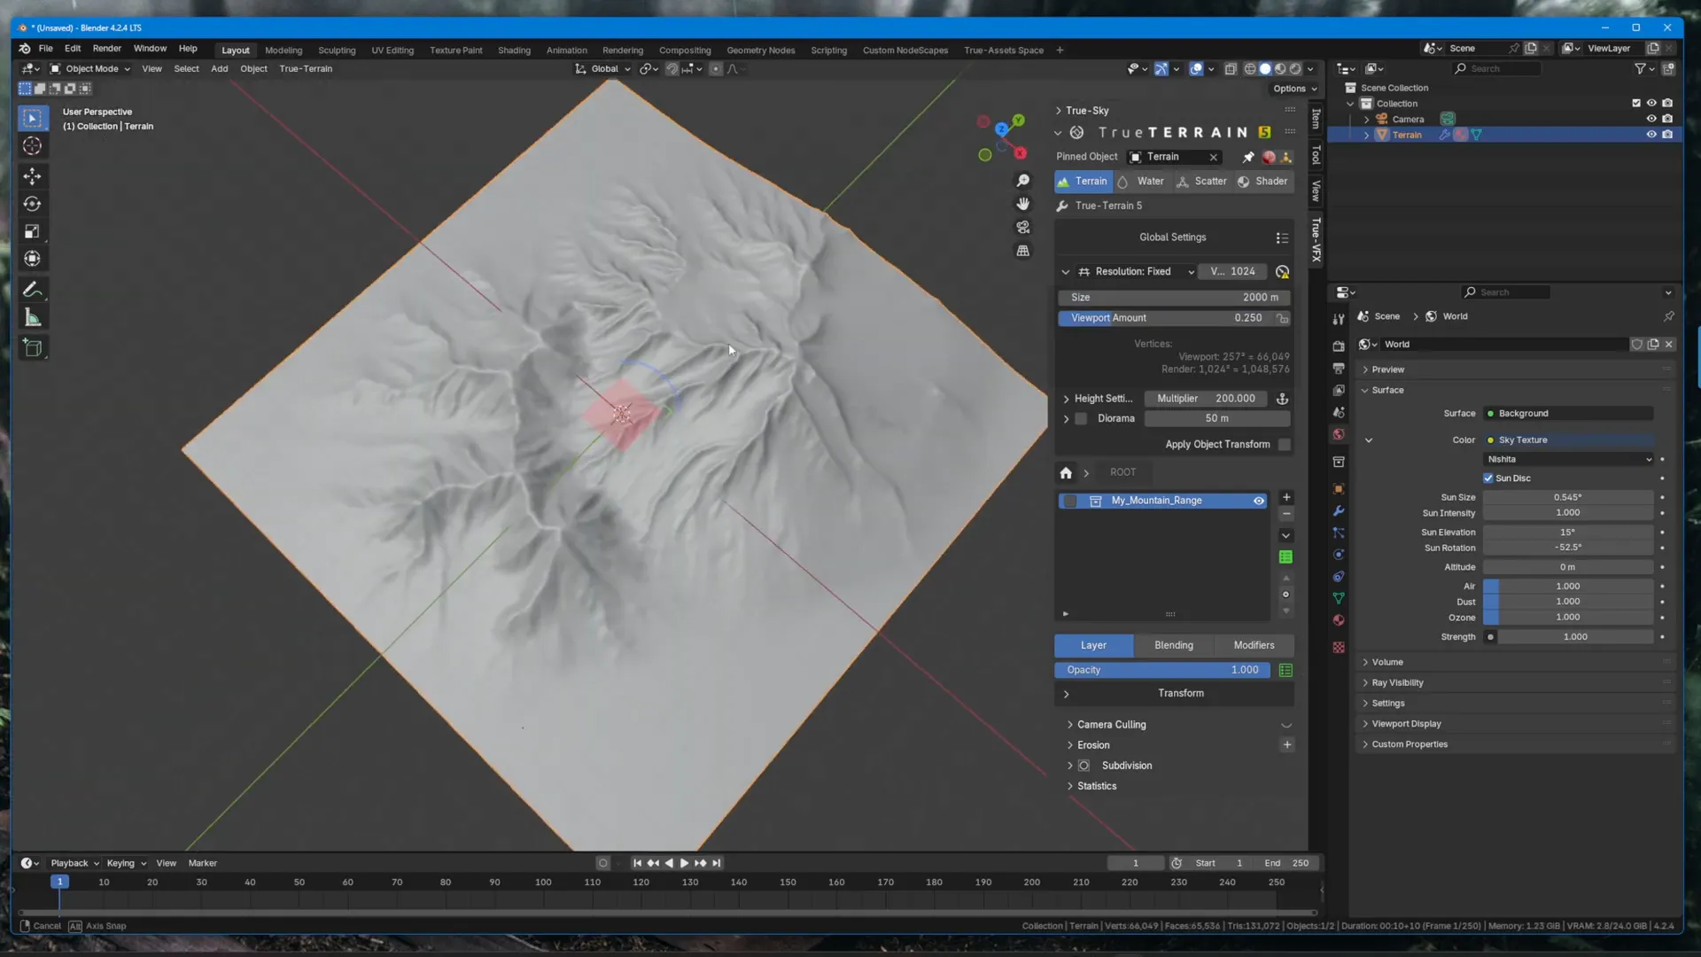Adjust the Sun Elevation value slider
The width and height of the screenshot is (1701, 957).
click(x=1572, y=532)
